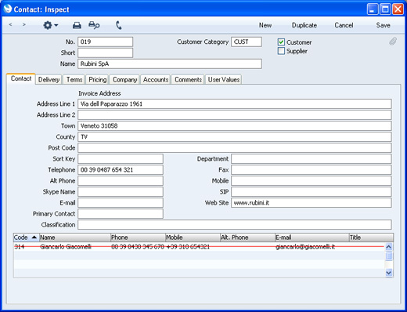
Task: Click the E-mail column header
Action: point(312,238)
